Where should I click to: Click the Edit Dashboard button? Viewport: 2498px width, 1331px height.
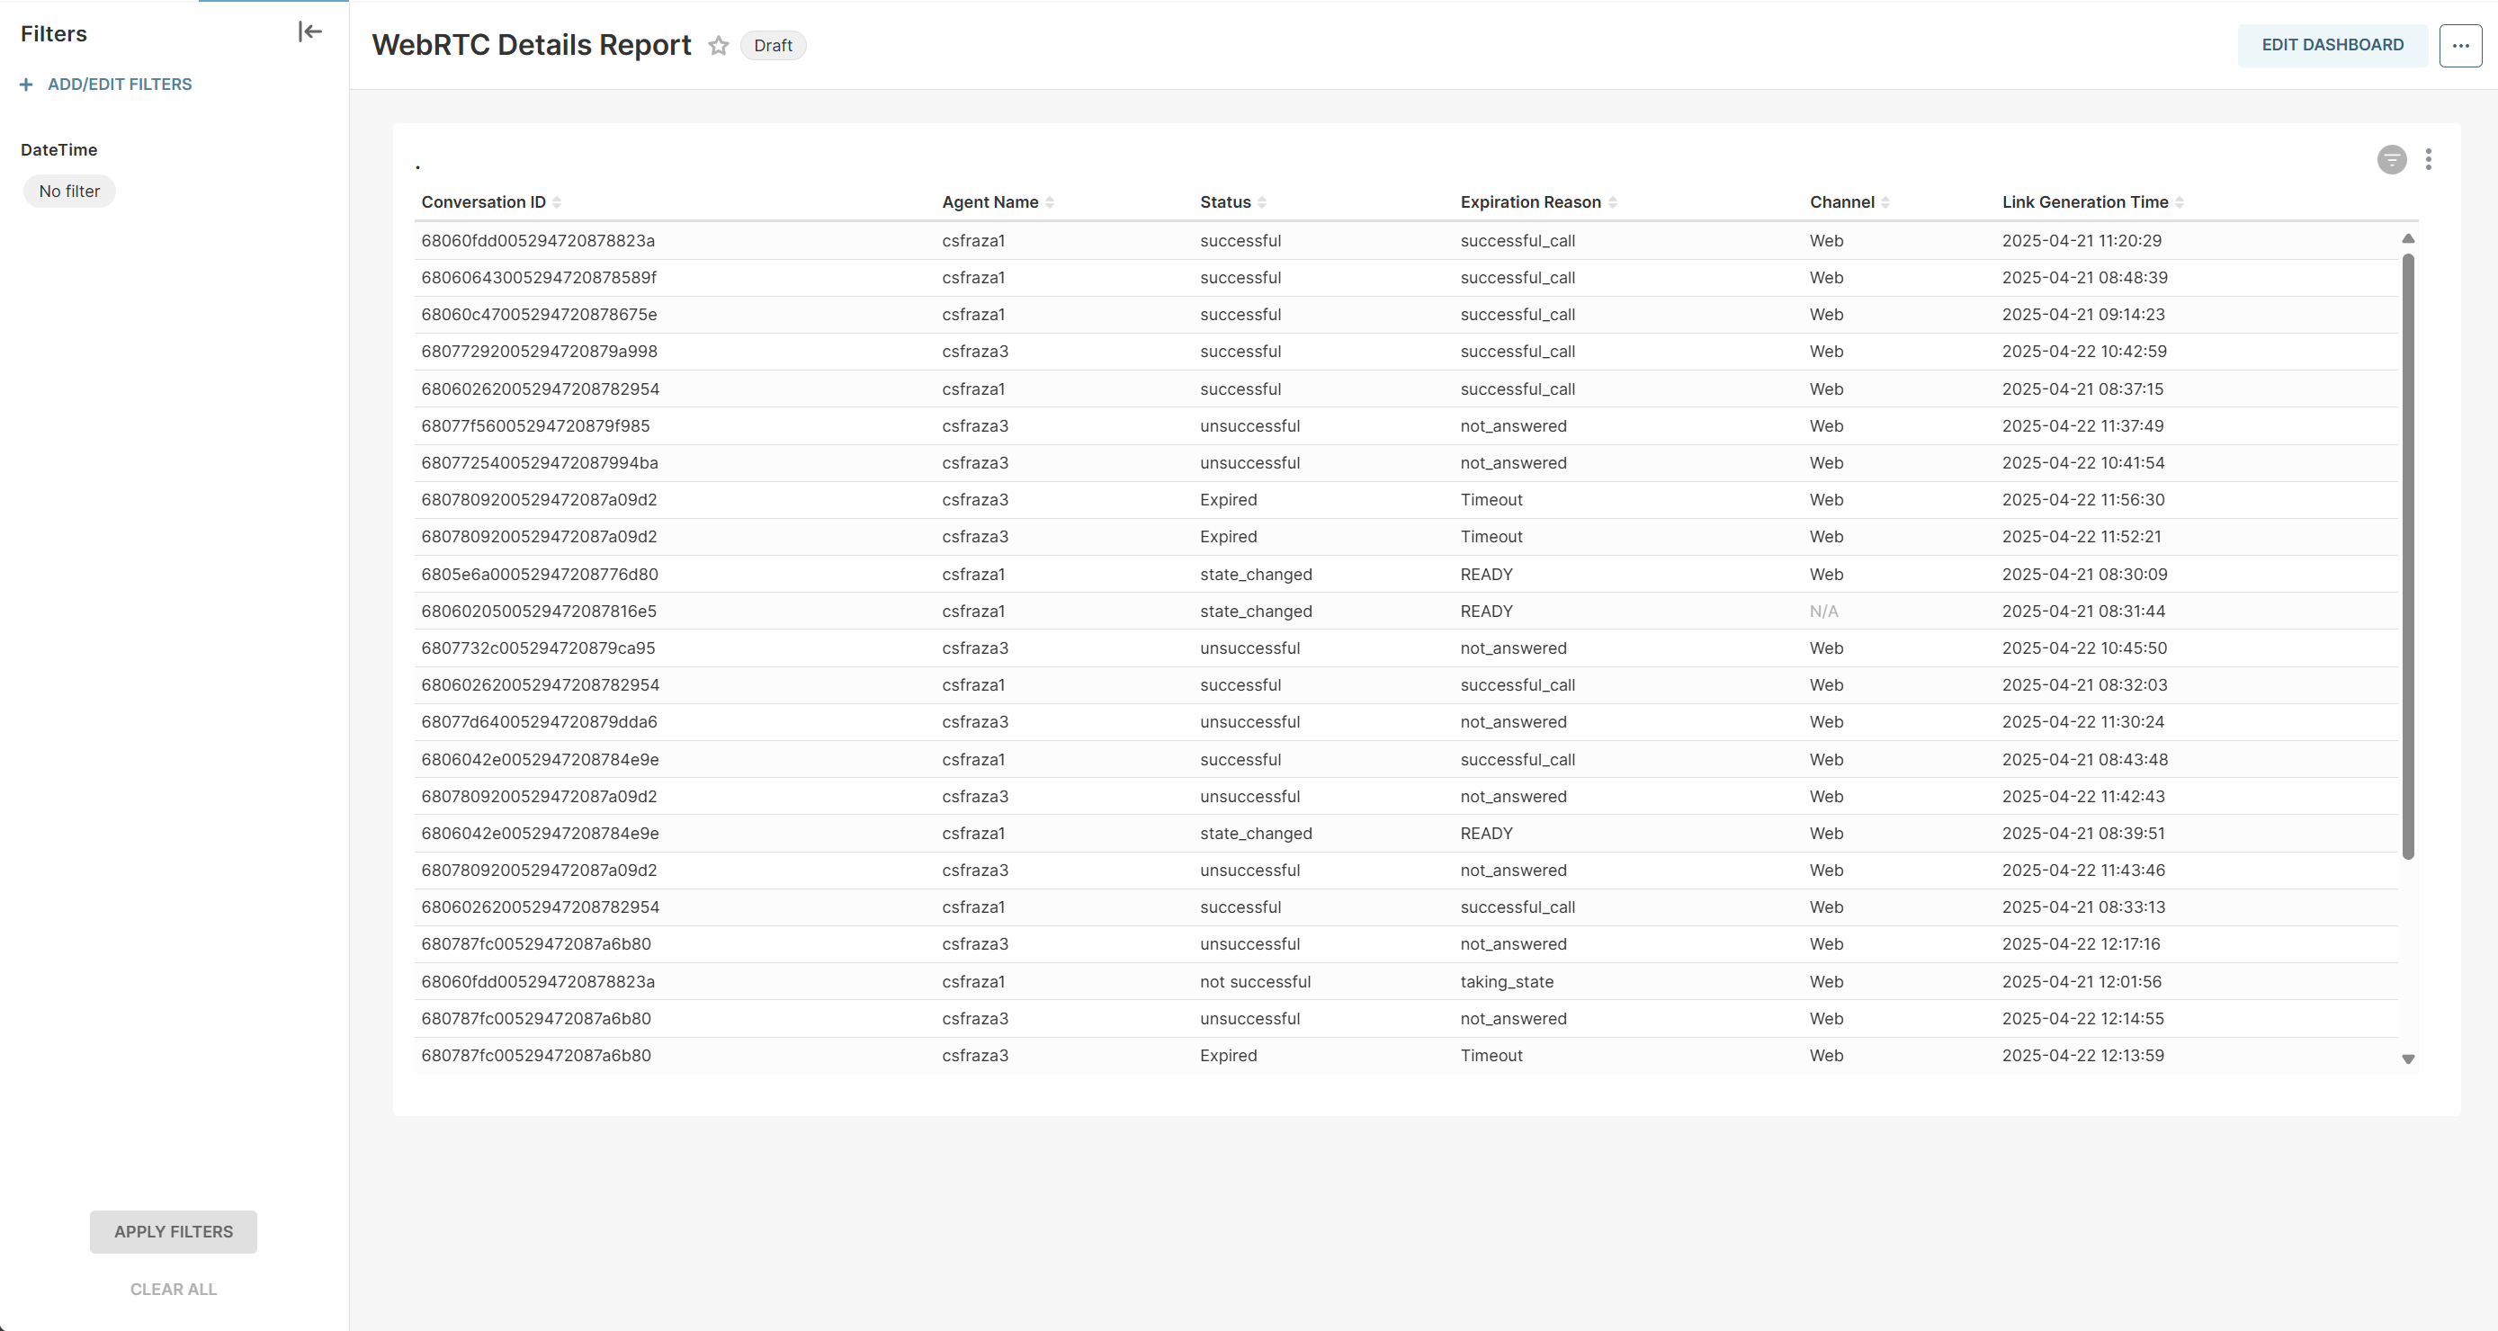click(2332, 46)
